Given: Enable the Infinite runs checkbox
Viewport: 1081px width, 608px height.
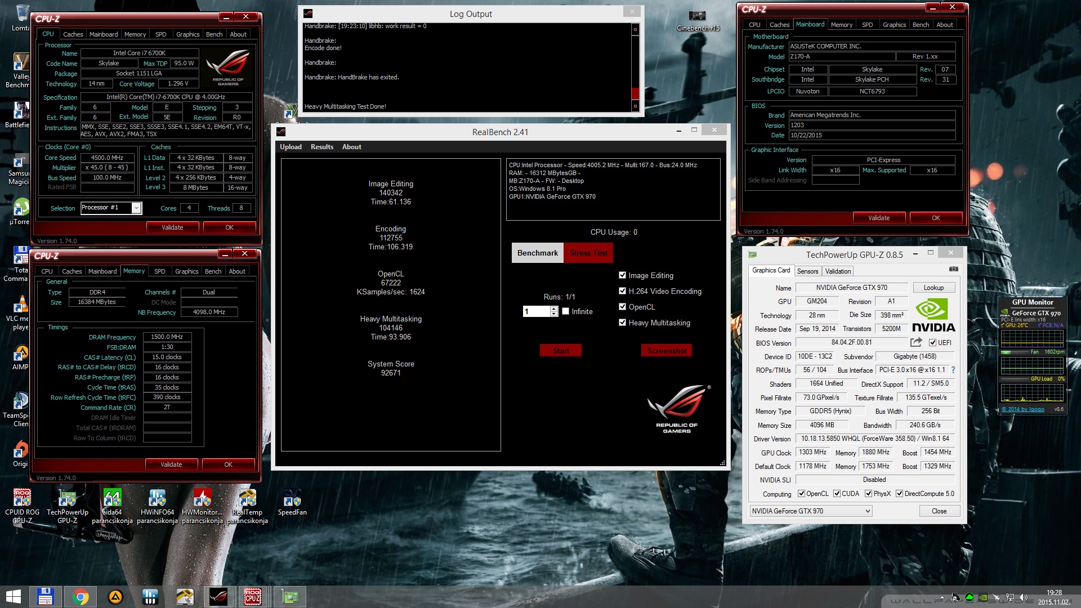Looking at the screenshot, I should [565, 311].
